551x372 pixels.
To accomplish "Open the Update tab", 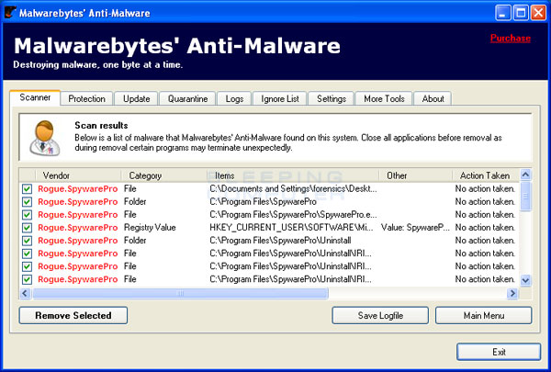I will coord(136,99).
